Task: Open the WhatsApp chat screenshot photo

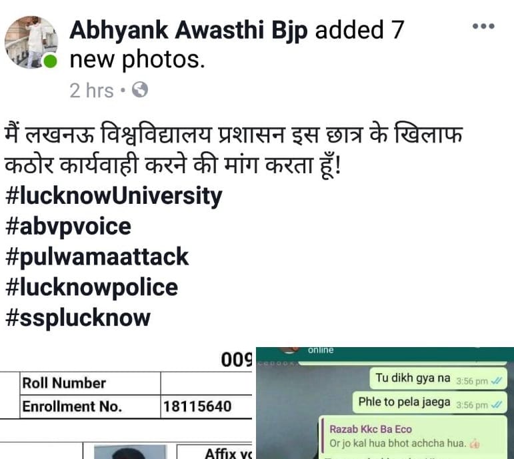Action: pyautogui.click(x=385, y=403)
